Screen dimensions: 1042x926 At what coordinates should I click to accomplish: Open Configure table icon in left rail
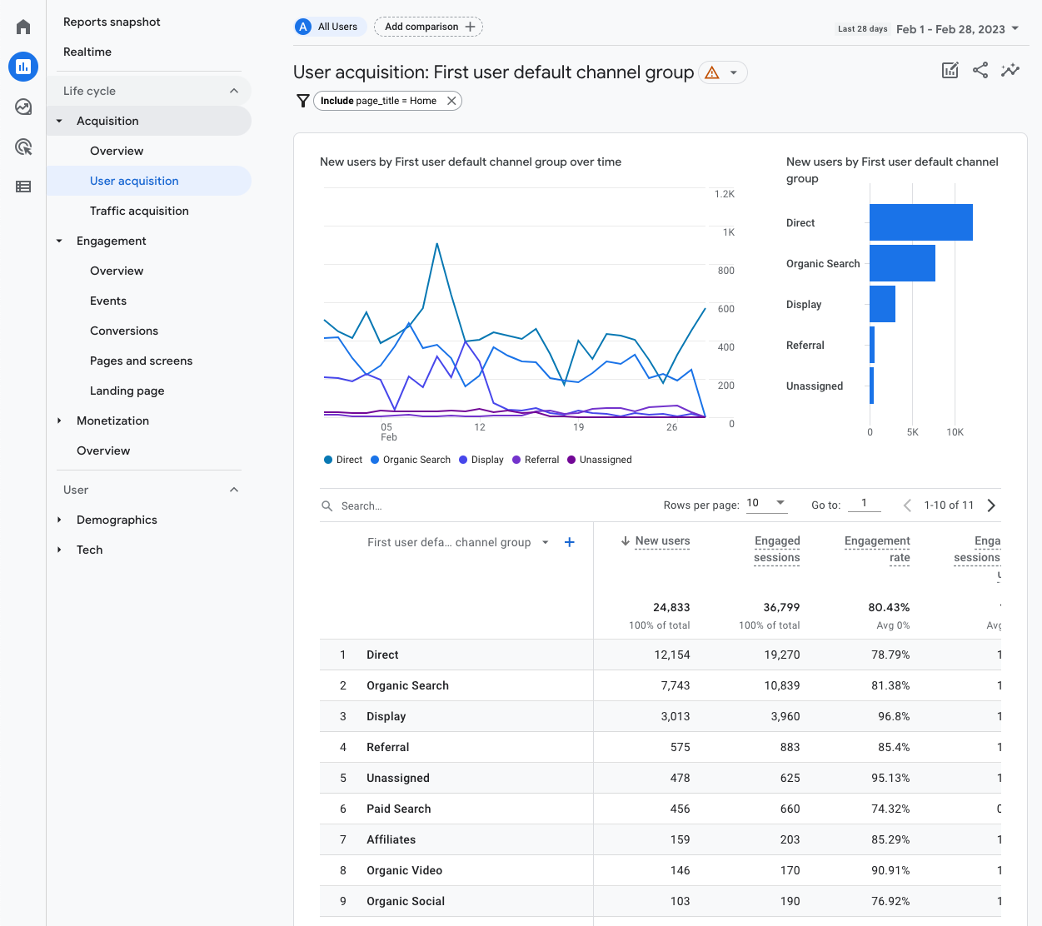(23, 187)
